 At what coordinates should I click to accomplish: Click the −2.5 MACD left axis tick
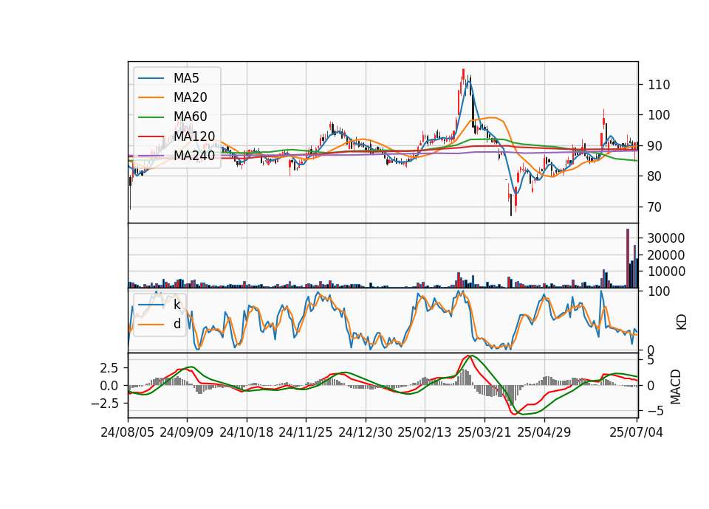(104, 404)
